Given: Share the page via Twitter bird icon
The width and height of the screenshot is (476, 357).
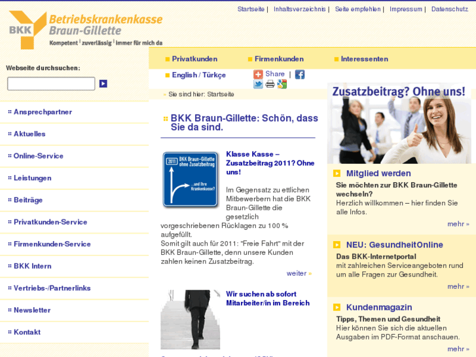Looking at the screenshot, I should [x=258, y=84].
